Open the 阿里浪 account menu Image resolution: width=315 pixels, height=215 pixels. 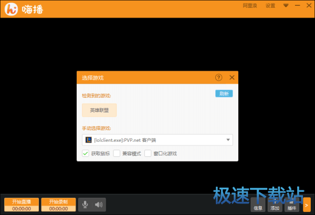250,6
